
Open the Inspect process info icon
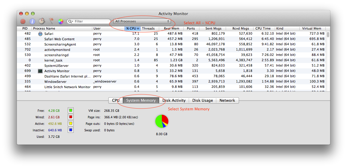pos(32,22)
